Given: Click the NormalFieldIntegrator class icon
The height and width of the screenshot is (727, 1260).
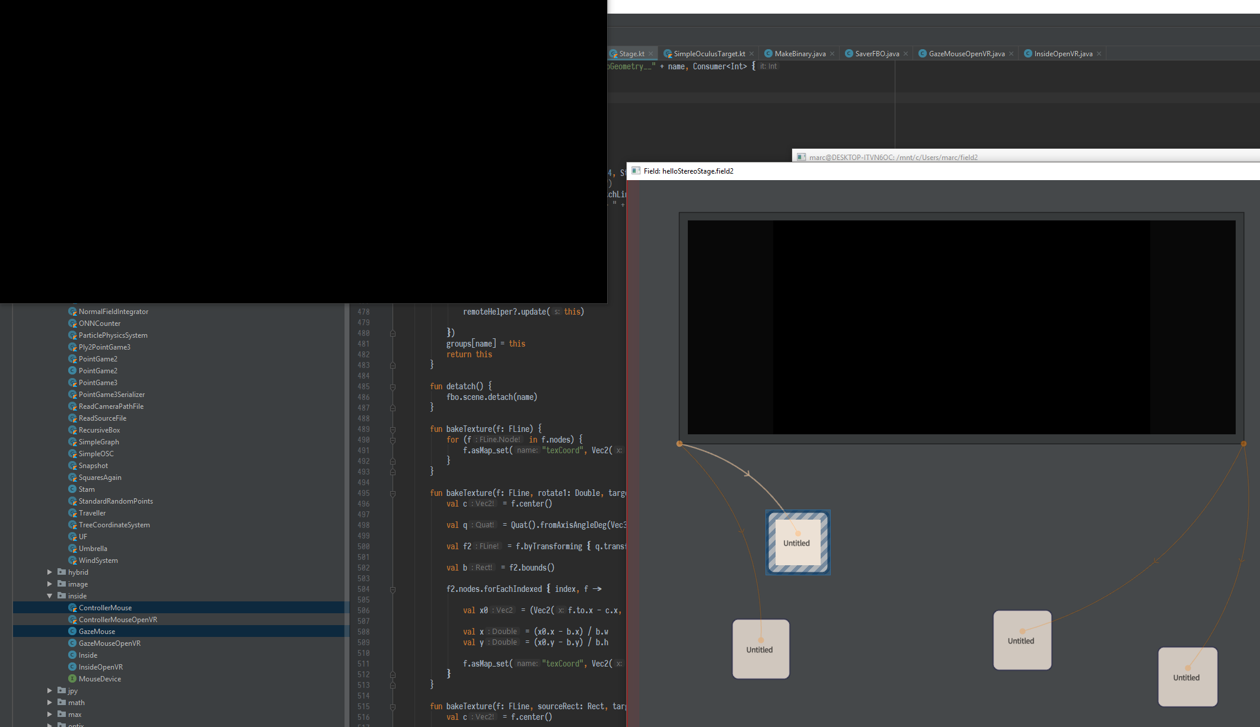Looking at the screenshot, I should [x=72, y=312].
